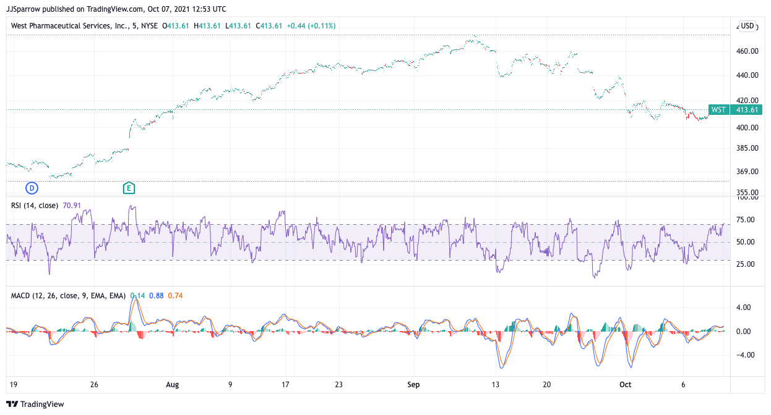Click the 17 date on the time axis
The width and height of the screenshot is (771, 415).
285,385
